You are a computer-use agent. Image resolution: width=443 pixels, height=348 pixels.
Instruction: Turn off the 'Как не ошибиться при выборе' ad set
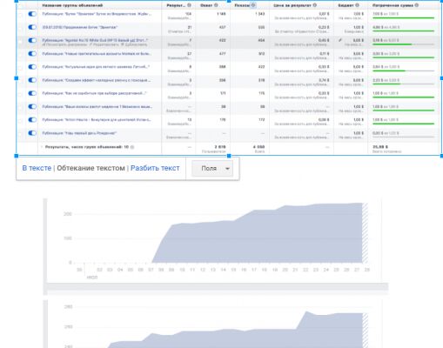pyautogui.click(x=32, y=93)
